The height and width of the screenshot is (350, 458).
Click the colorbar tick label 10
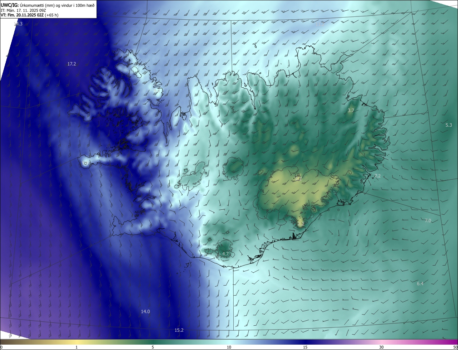(x=229, y=347)
